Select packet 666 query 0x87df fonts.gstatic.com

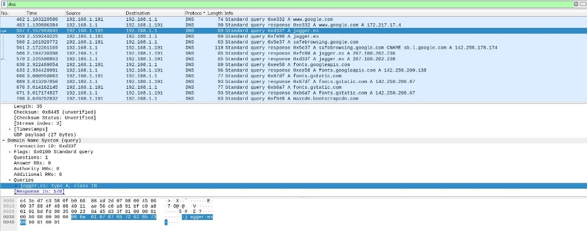(293, 76)
